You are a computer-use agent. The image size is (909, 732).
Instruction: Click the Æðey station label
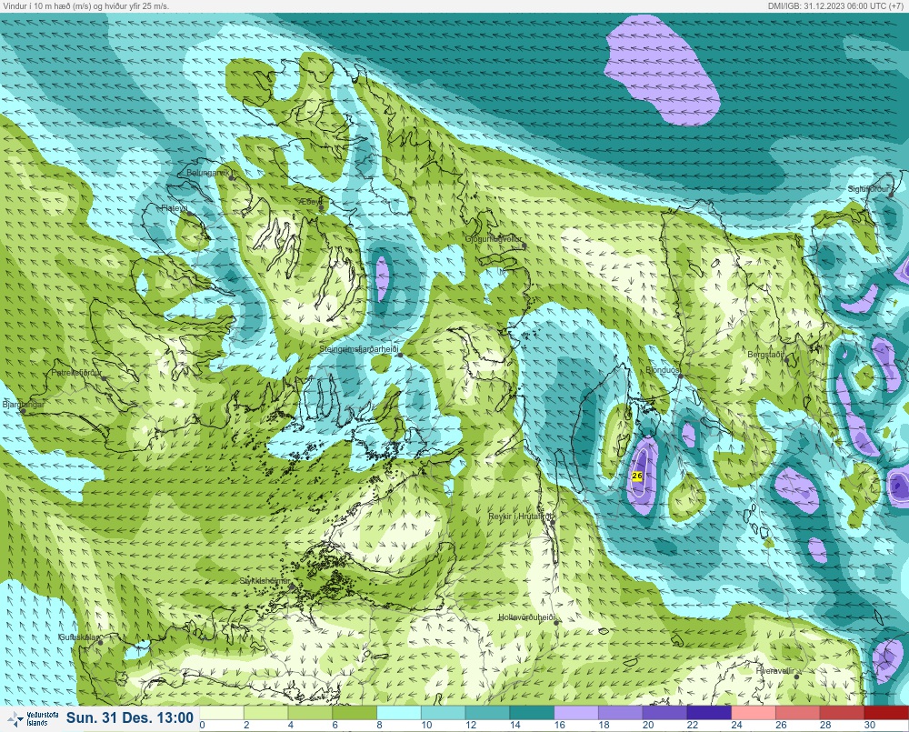tap(311, 201)
